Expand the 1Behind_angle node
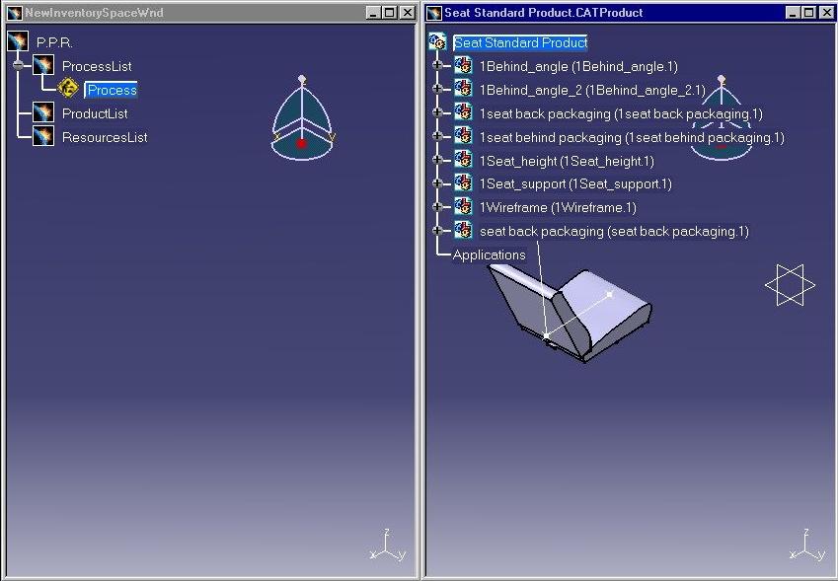Image resolution: width=838 pixels, height=581 pixels. pos(437,65)
